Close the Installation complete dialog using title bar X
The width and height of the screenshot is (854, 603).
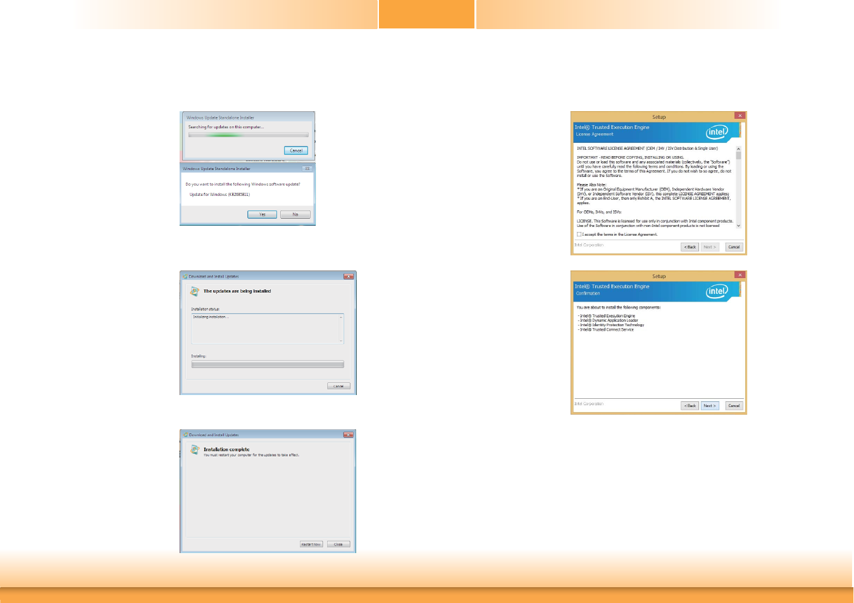click(x=348, y=435)
